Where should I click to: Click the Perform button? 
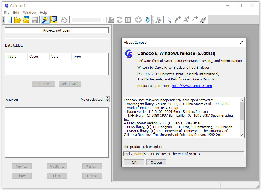point(92,166)
